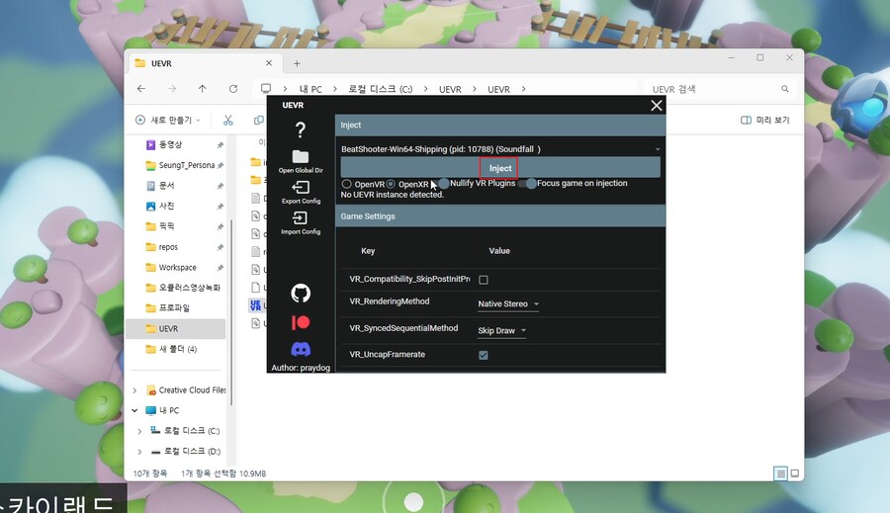Click the Import Config icon

point(301,217)
